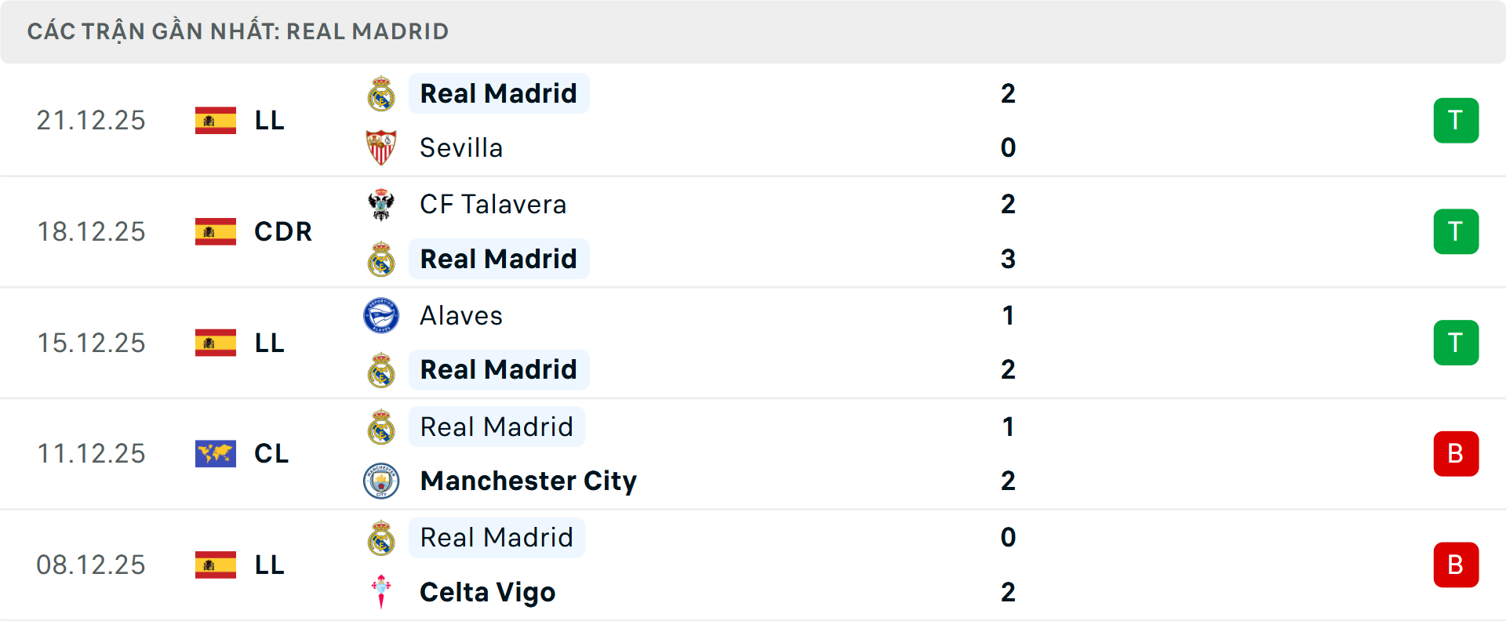Select the date 21.12.25
Viewport: 1506px width, 621px height.
coord(91,121)
